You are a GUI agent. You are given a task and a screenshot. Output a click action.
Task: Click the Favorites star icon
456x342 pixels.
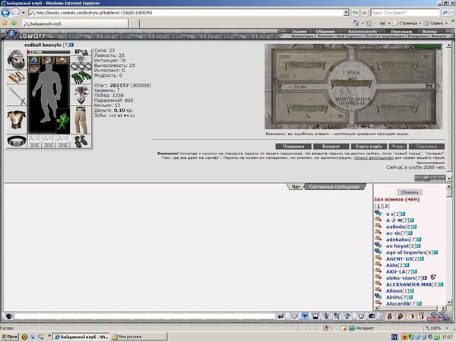5,23
